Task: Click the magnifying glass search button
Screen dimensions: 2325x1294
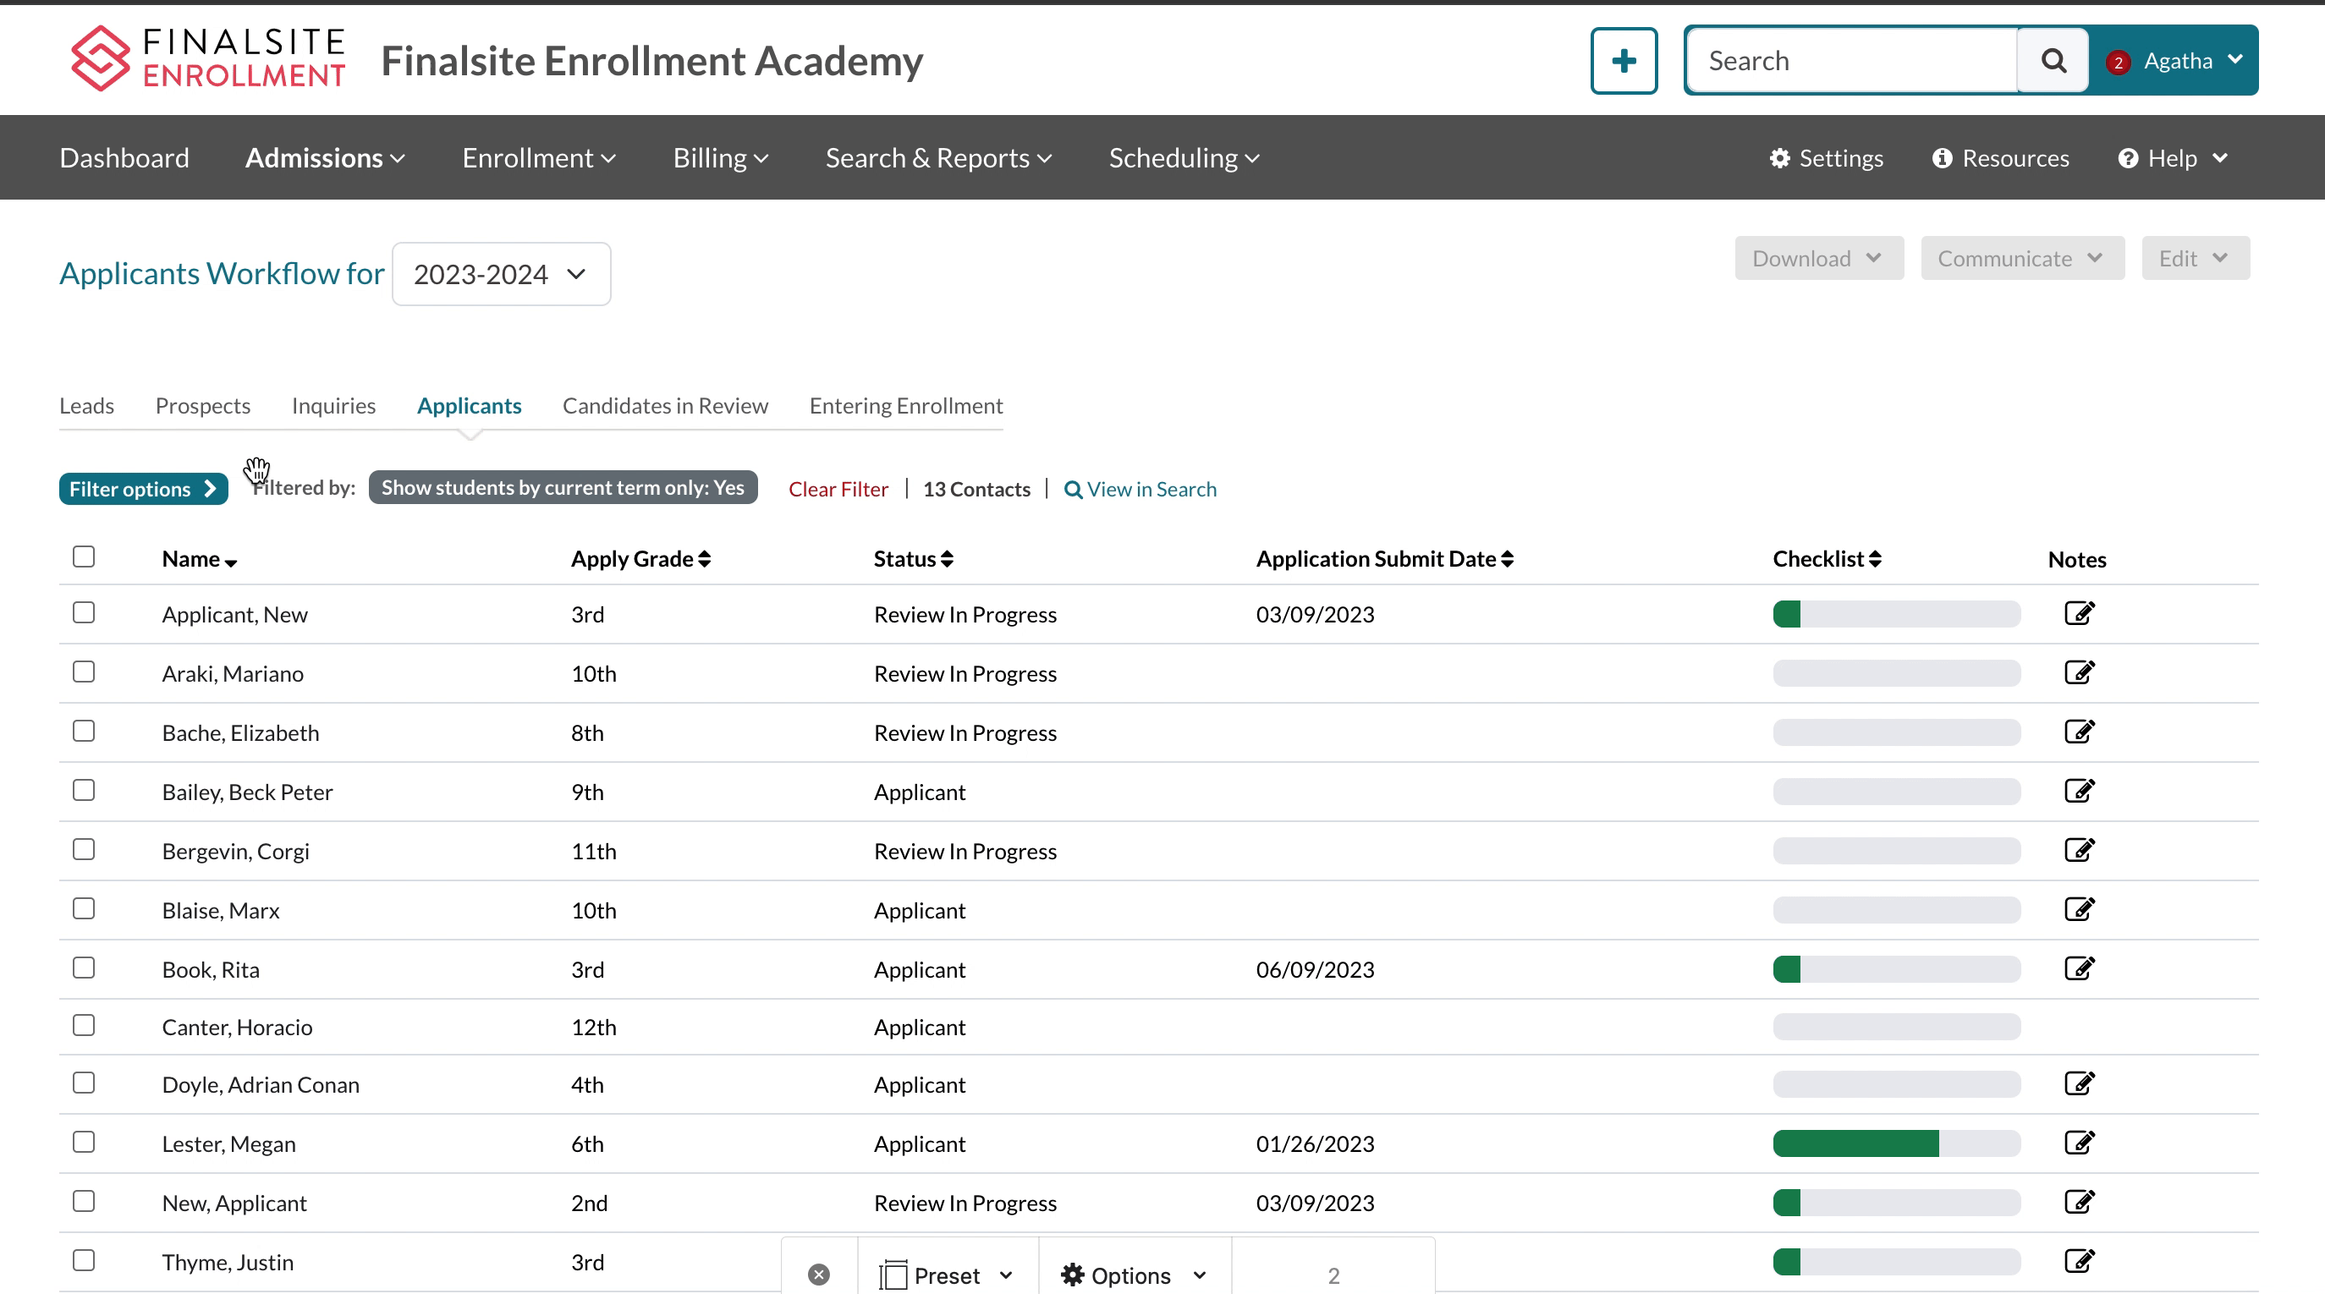Action: coord(2053,60)
